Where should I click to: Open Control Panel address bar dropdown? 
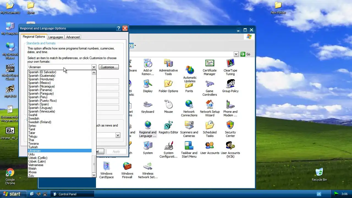[236, 54]
